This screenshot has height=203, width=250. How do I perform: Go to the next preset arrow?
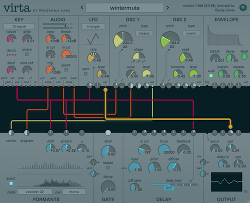(168, 7)
